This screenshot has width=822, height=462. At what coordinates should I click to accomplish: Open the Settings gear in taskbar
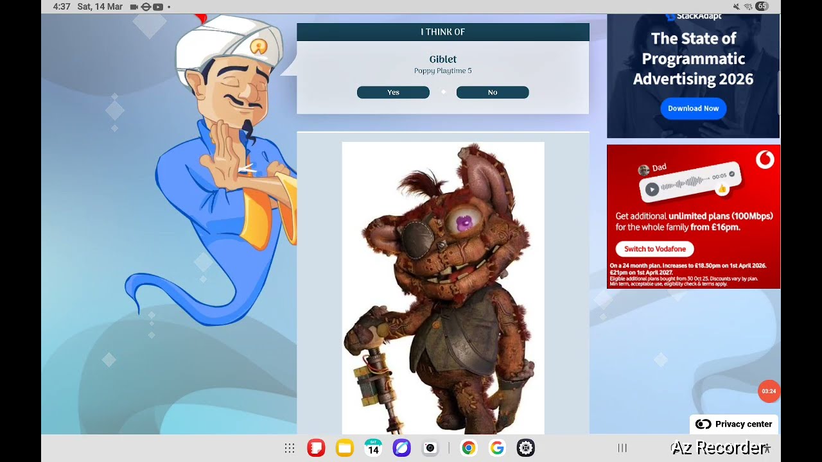point(526,448)
